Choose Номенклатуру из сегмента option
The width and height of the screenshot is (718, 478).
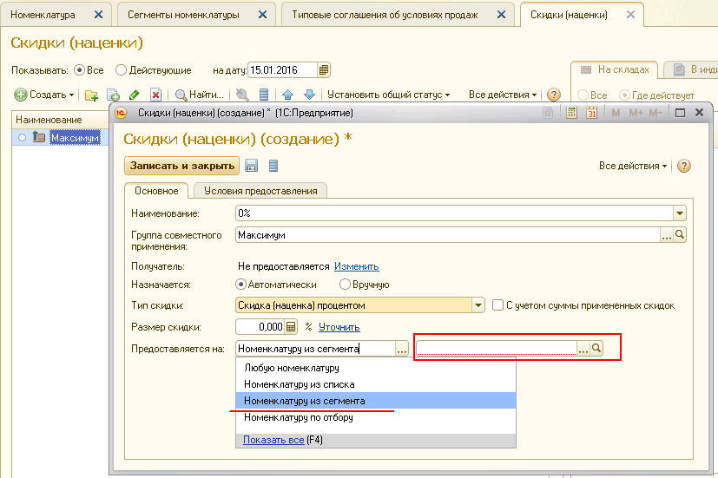(375, 401)
